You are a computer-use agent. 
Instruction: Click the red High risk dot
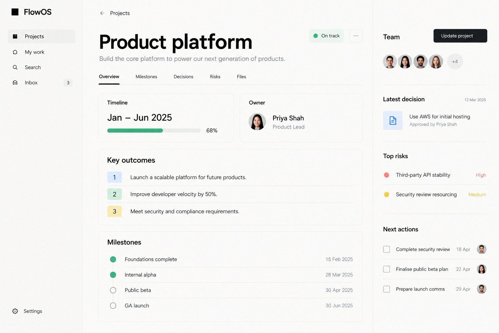click(x=387, y=175)
